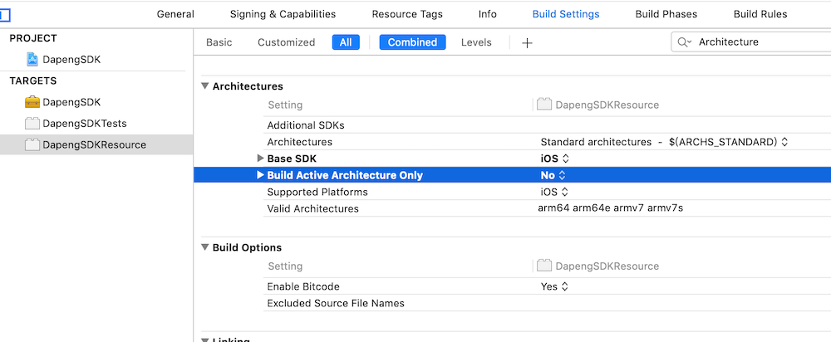Viewport: 831px width, 342px height.
Task: Click the DapengSDKResource column icon under Build Options
Action: (544, 266)
